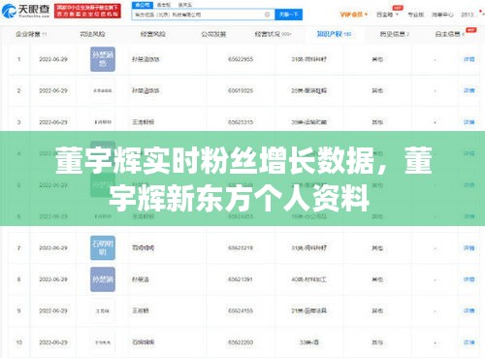Open trademark image thumbnail in row 2
485x358 pixels.
[103, 91]
